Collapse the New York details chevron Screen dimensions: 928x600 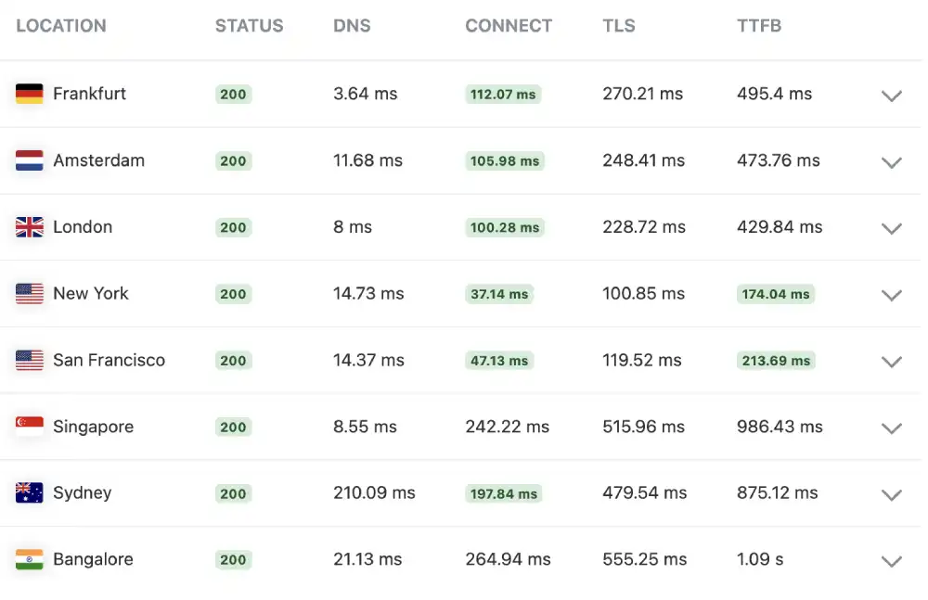click(x=891, y=295)
